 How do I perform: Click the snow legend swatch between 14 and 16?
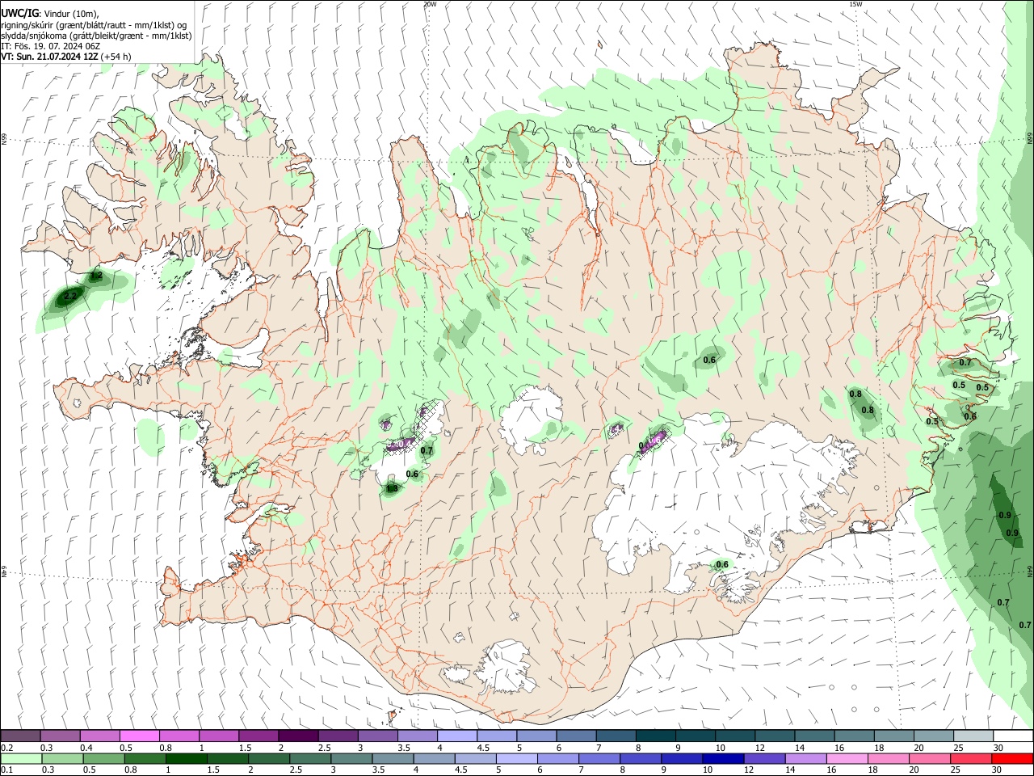tap(814, 736)
